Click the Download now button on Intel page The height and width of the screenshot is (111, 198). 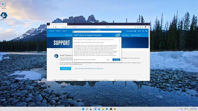pyautogui.click(x=65, y=68)
